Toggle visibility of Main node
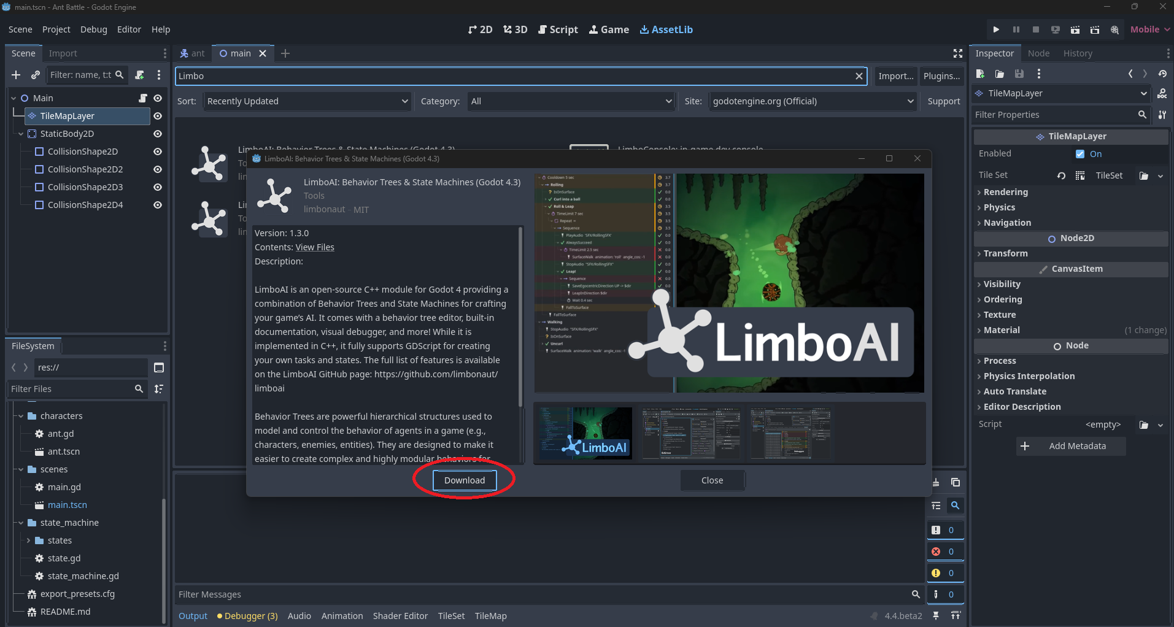 pos(158,98)
